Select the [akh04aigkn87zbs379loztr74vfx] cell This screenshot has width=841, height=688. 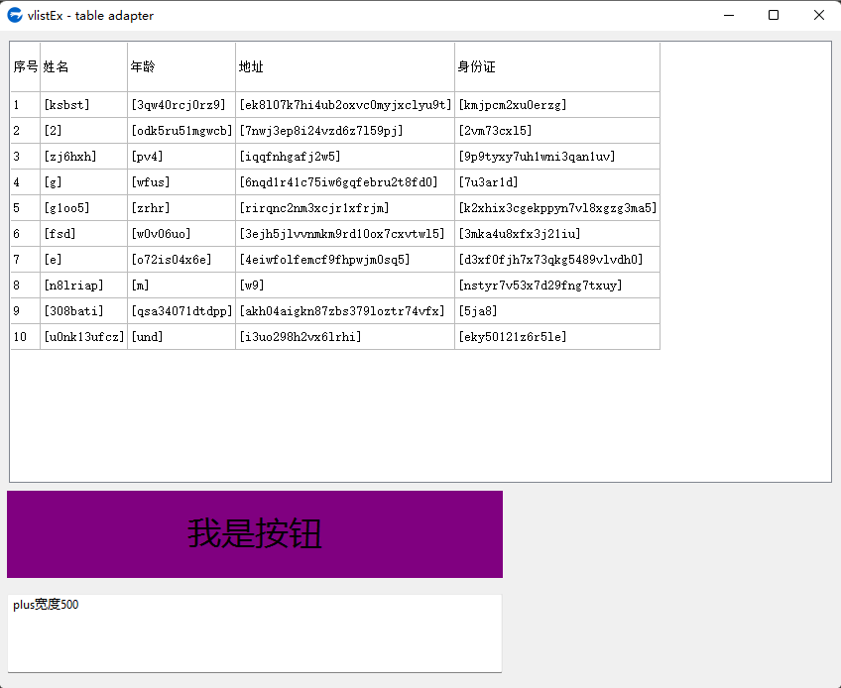(345, 310)
